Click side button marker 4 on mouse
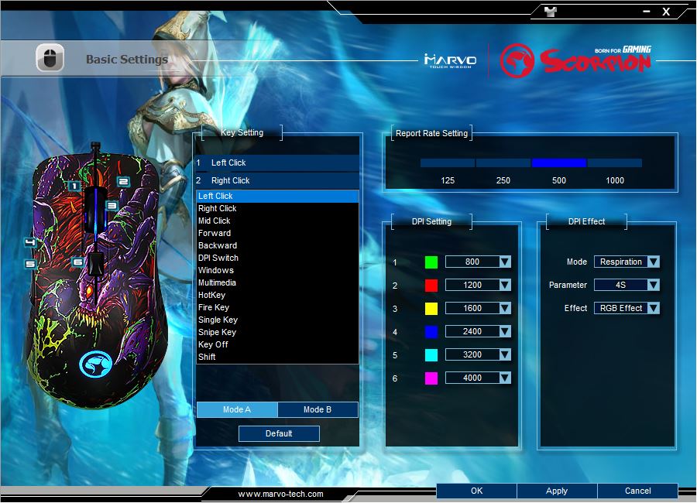This screenshot has height=503, width=697. click(30, 242)
